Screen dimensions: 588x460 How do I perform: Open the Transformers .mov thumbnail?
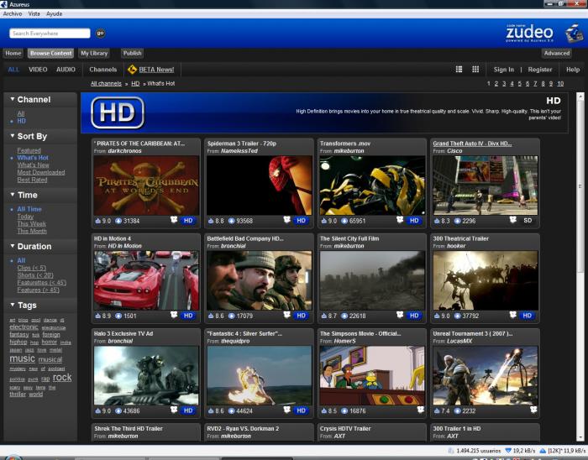tap(372, 186)
